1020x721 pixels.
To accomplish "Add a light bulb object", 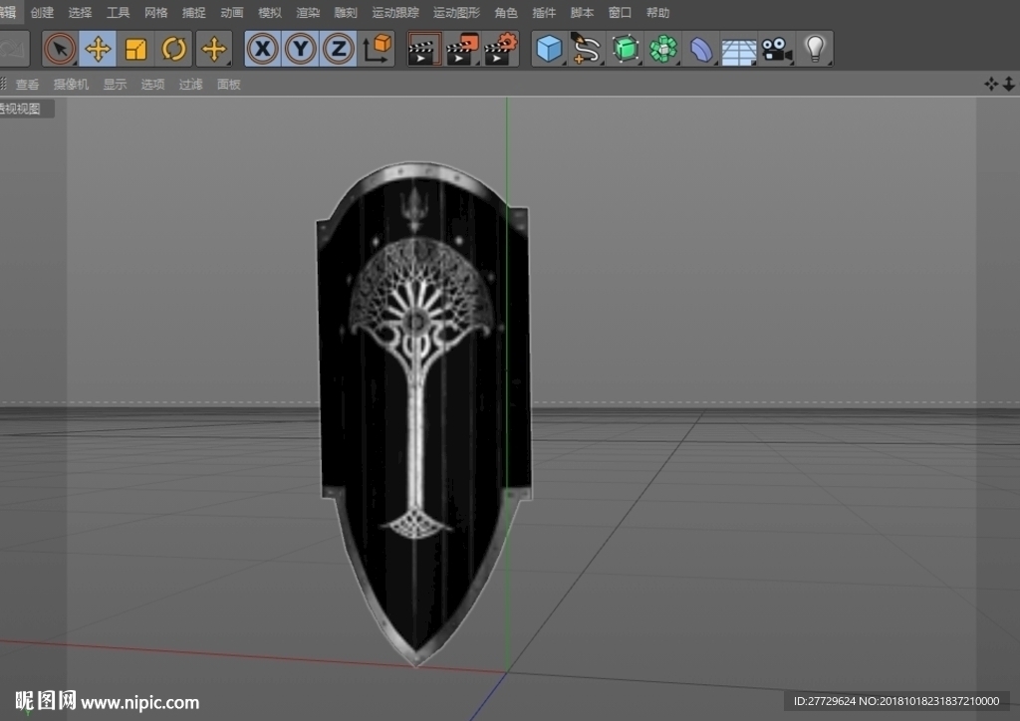I will point(815,49).
